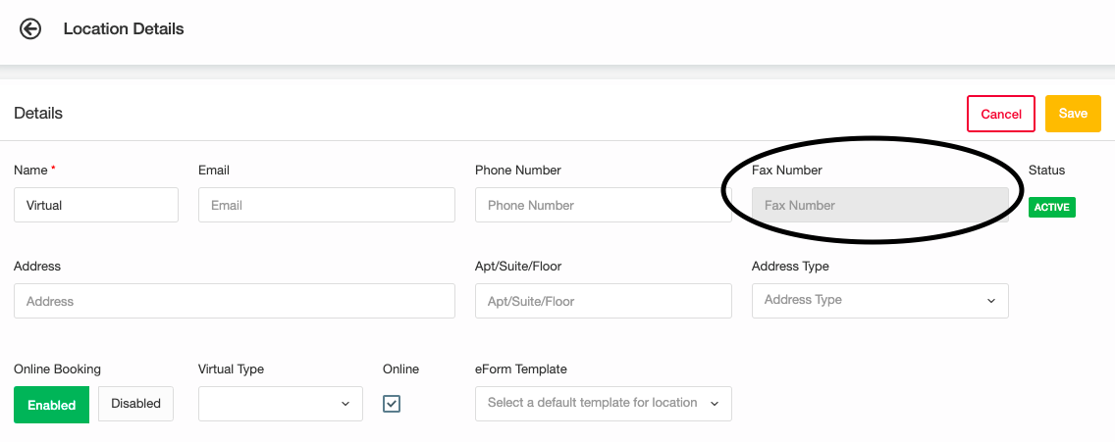Set Online Booking to Enabled
Image resolution: width=1115 pixels, height=442 pixels.
(x=51, y=405)
